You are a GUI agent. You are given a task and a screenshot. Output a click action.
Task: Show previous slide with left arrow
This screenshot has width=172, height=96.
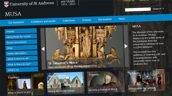[x=43, y=49]
